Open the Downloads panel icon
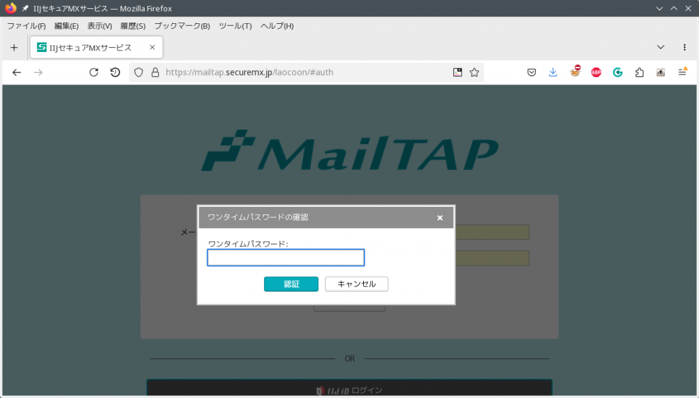 coord(553,72)
